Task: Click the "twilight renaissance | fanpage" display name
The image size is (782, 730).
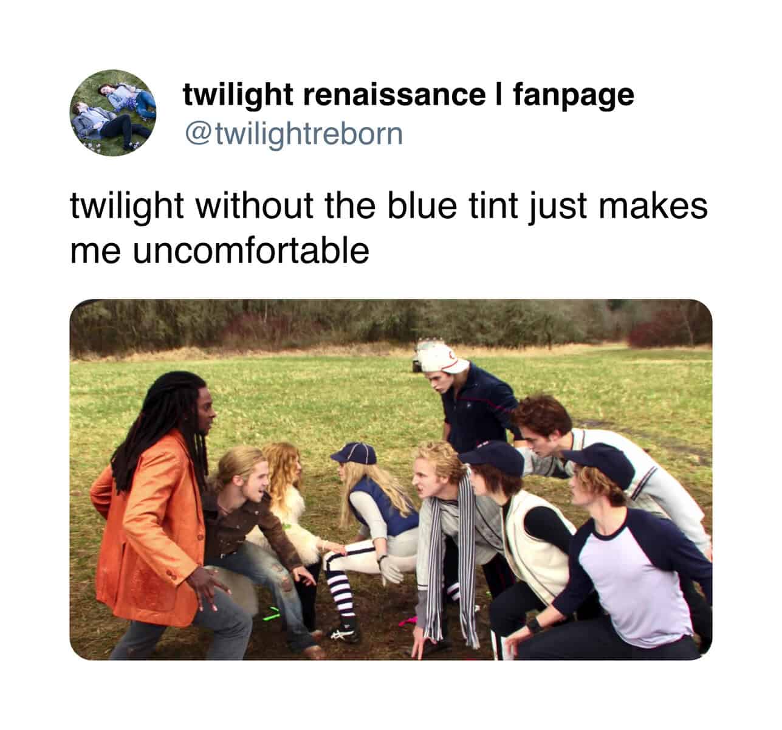Action: pos(409,94)
